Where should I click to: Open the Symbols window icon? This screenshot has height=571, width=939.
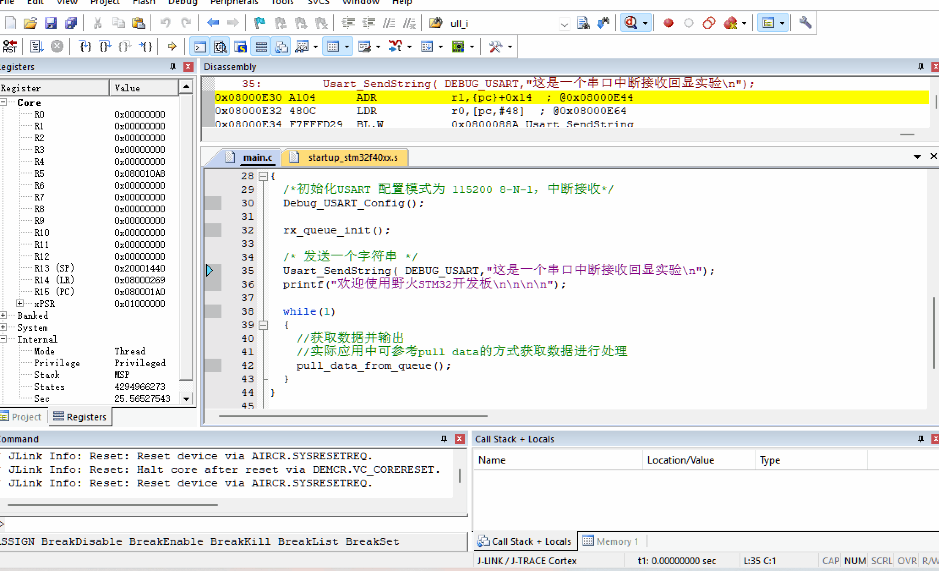point(240,46)
